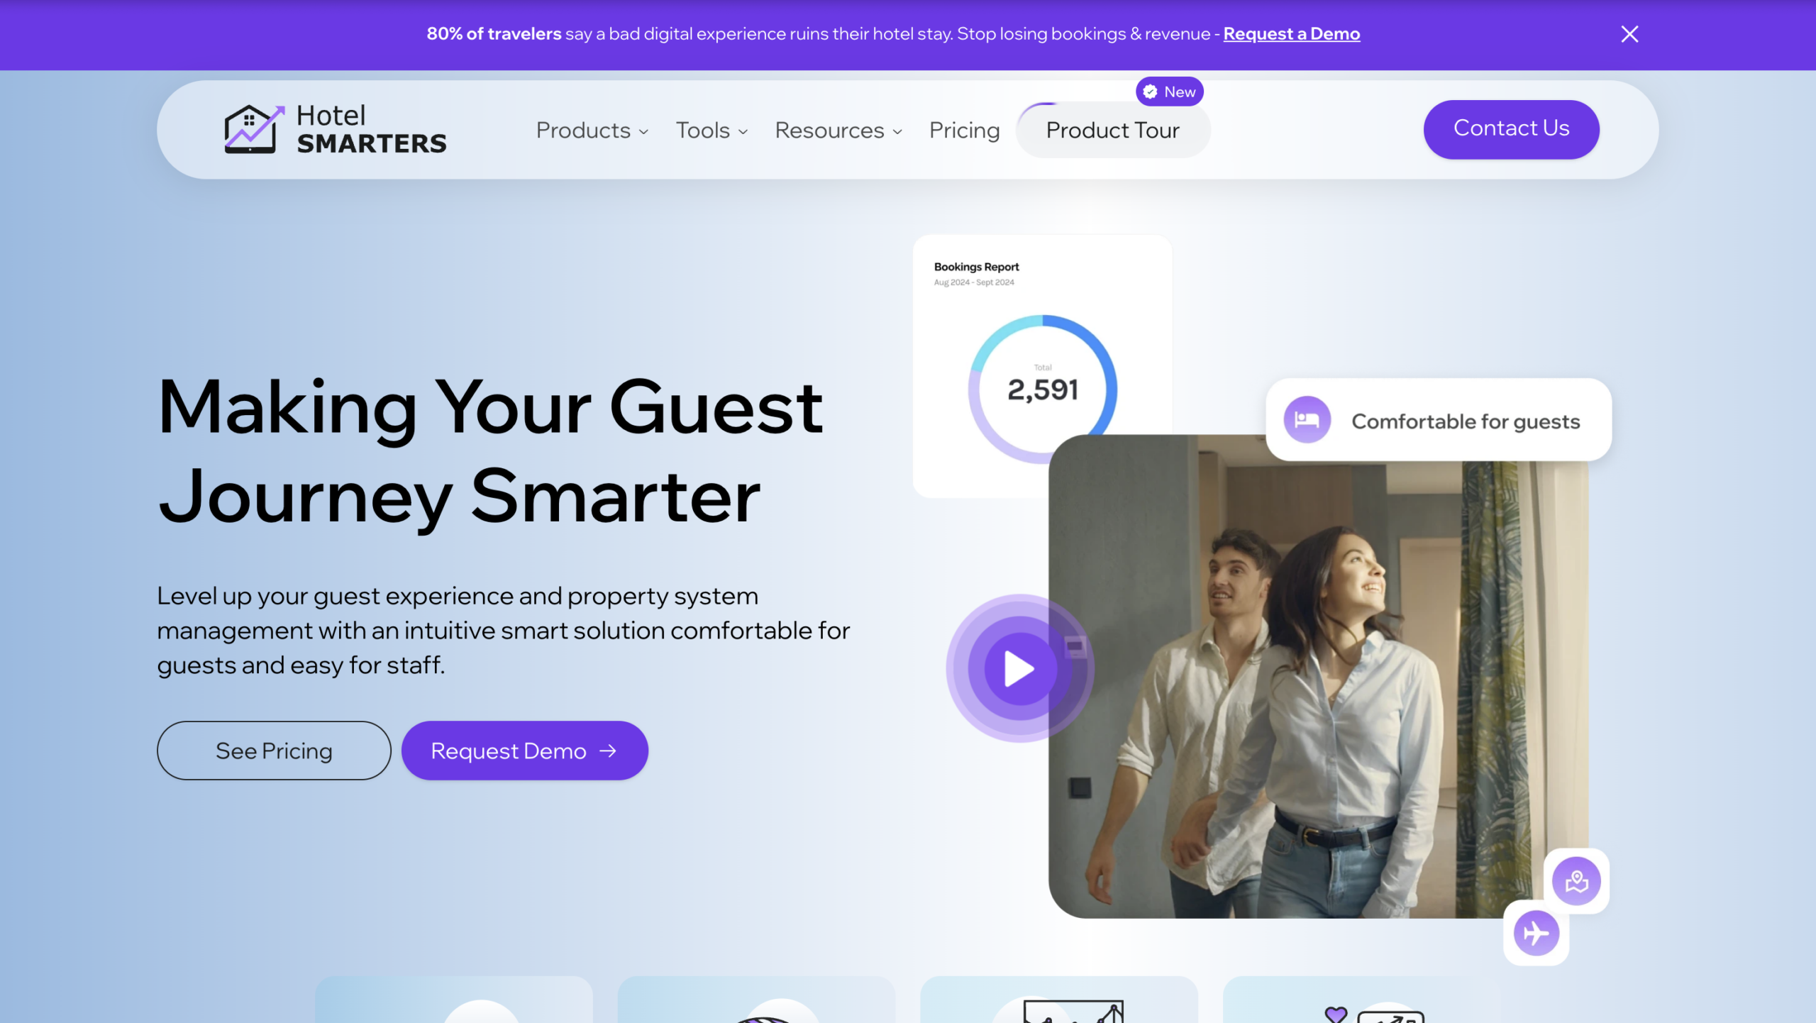Click the New badge checkmark icon
Viewport: 1816px width, 1023px height.
click(1151, 92)
